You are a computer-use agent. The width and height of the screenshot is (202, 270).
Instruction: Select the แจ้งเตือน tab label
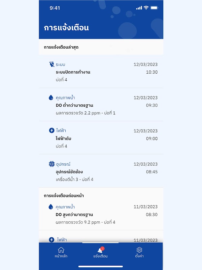101,256
